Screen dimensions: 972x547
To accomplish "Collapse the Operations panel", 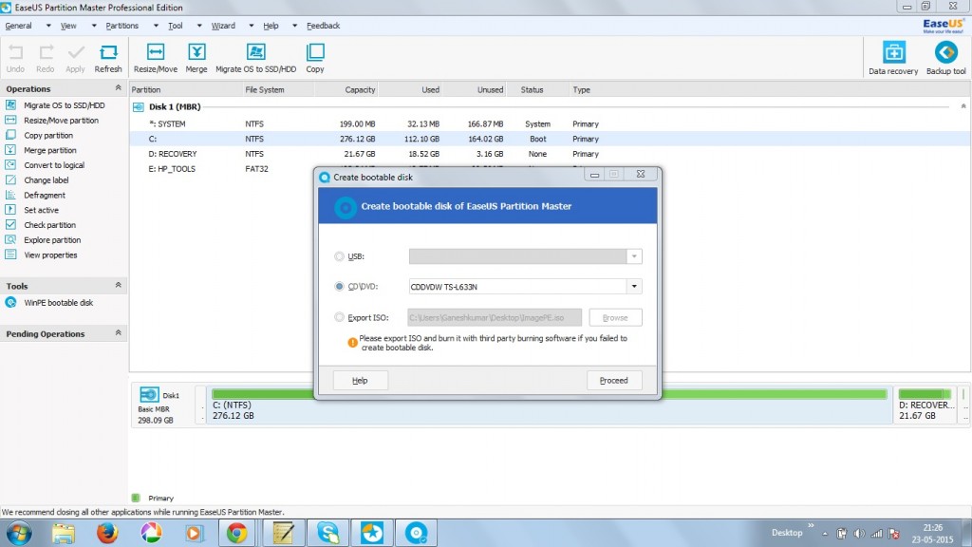I will pos(118,88).
